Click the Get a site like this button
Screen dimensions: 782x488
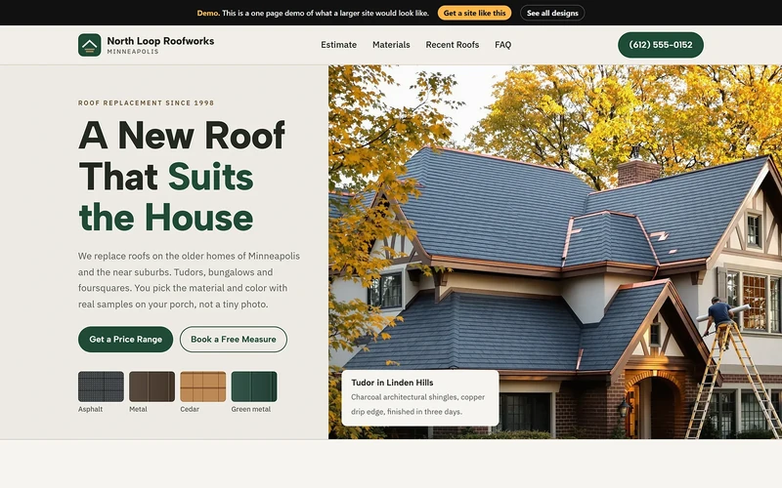point(474,13)
